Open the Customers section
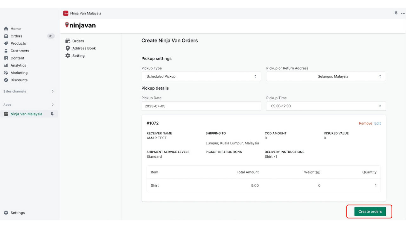Image resolution: width=406 pixels, height=228 pixels. point(19,51)
